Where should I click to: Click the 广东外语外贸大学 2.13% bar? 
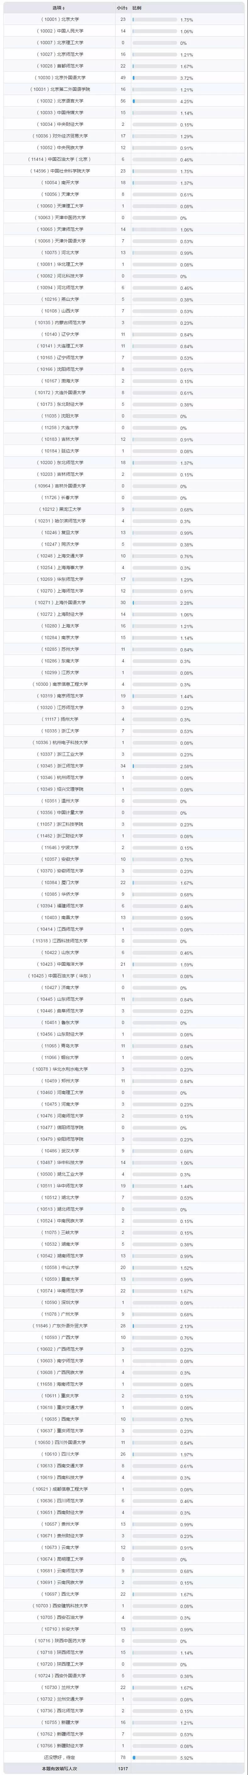click(x=155, y=1326)
